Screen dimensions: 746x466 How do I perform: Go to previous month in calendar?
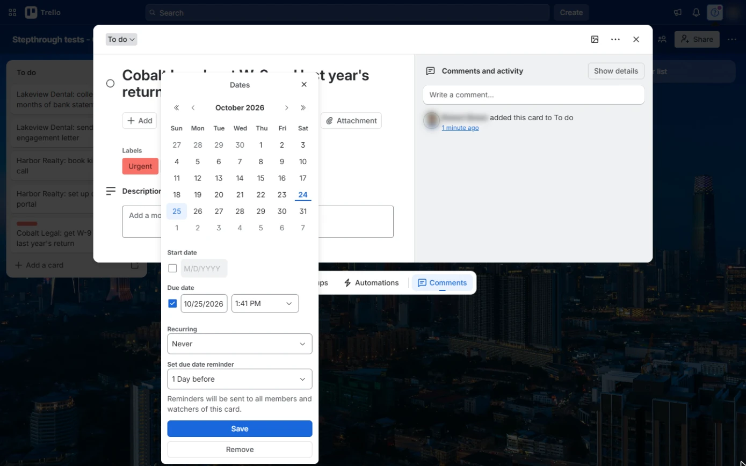click(193, 108)
